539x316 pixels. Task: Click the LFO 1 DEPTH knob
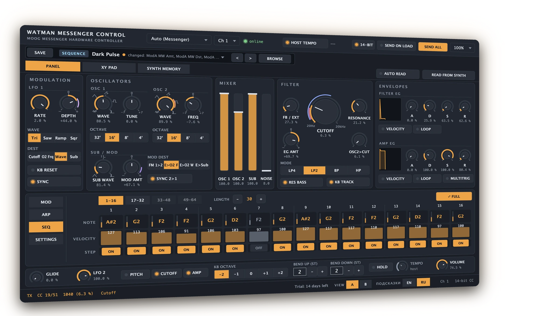pos(68,103)
